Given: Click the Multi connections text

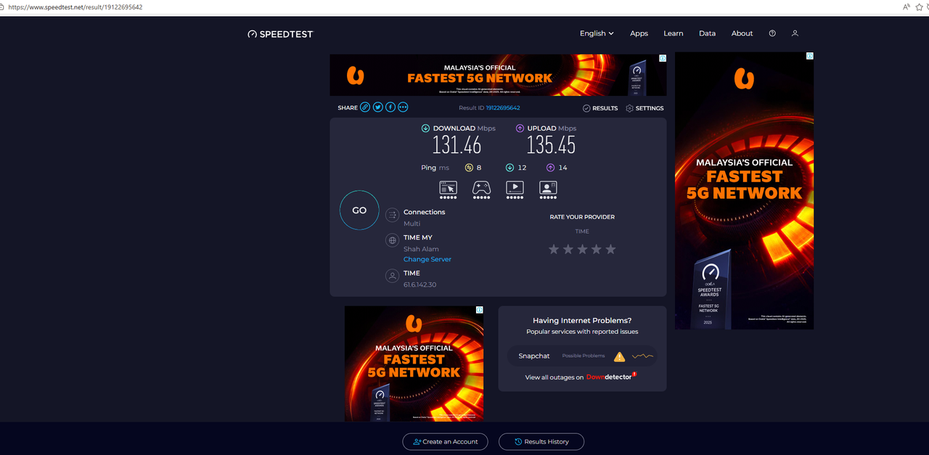Looking at the screenshot, I should pyautogui.click(x=412, y=224).
